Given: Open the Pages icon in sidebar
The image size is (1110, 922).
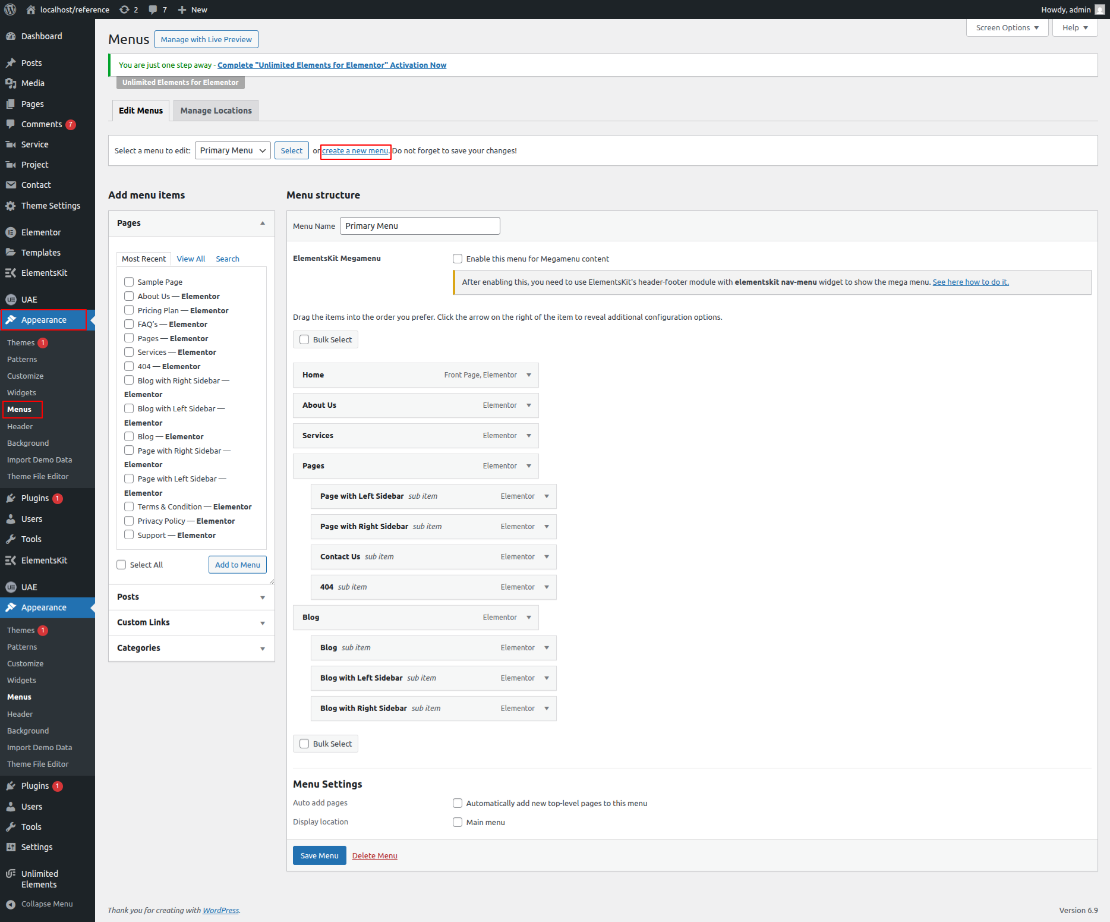Looking at the screenshot, I should (x=11, y=104).
